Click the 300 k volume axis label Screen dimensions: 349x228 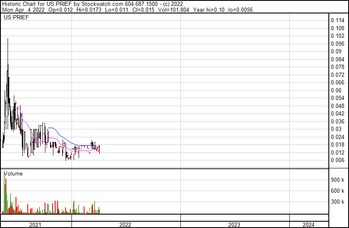[x=338, y=202]
